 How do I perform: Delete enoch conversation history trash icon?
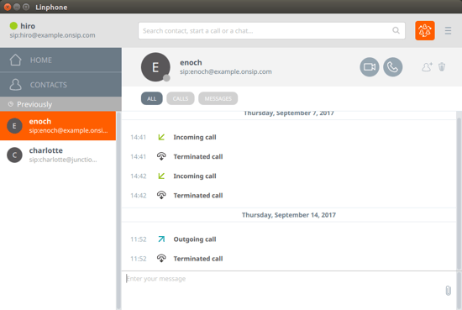click(x=441, y=67)
